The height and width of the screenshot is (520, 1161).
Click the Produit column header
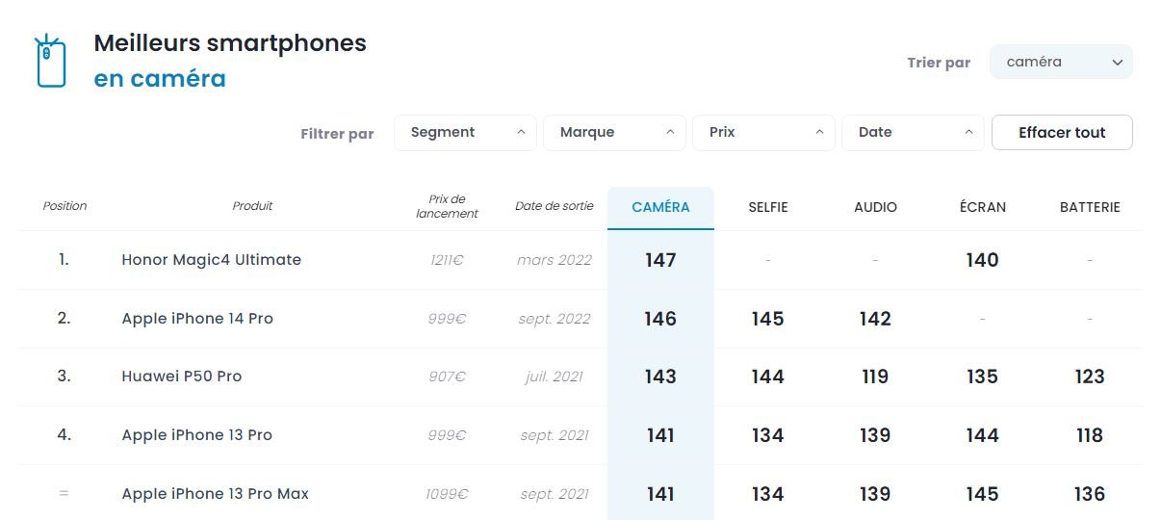252,206
